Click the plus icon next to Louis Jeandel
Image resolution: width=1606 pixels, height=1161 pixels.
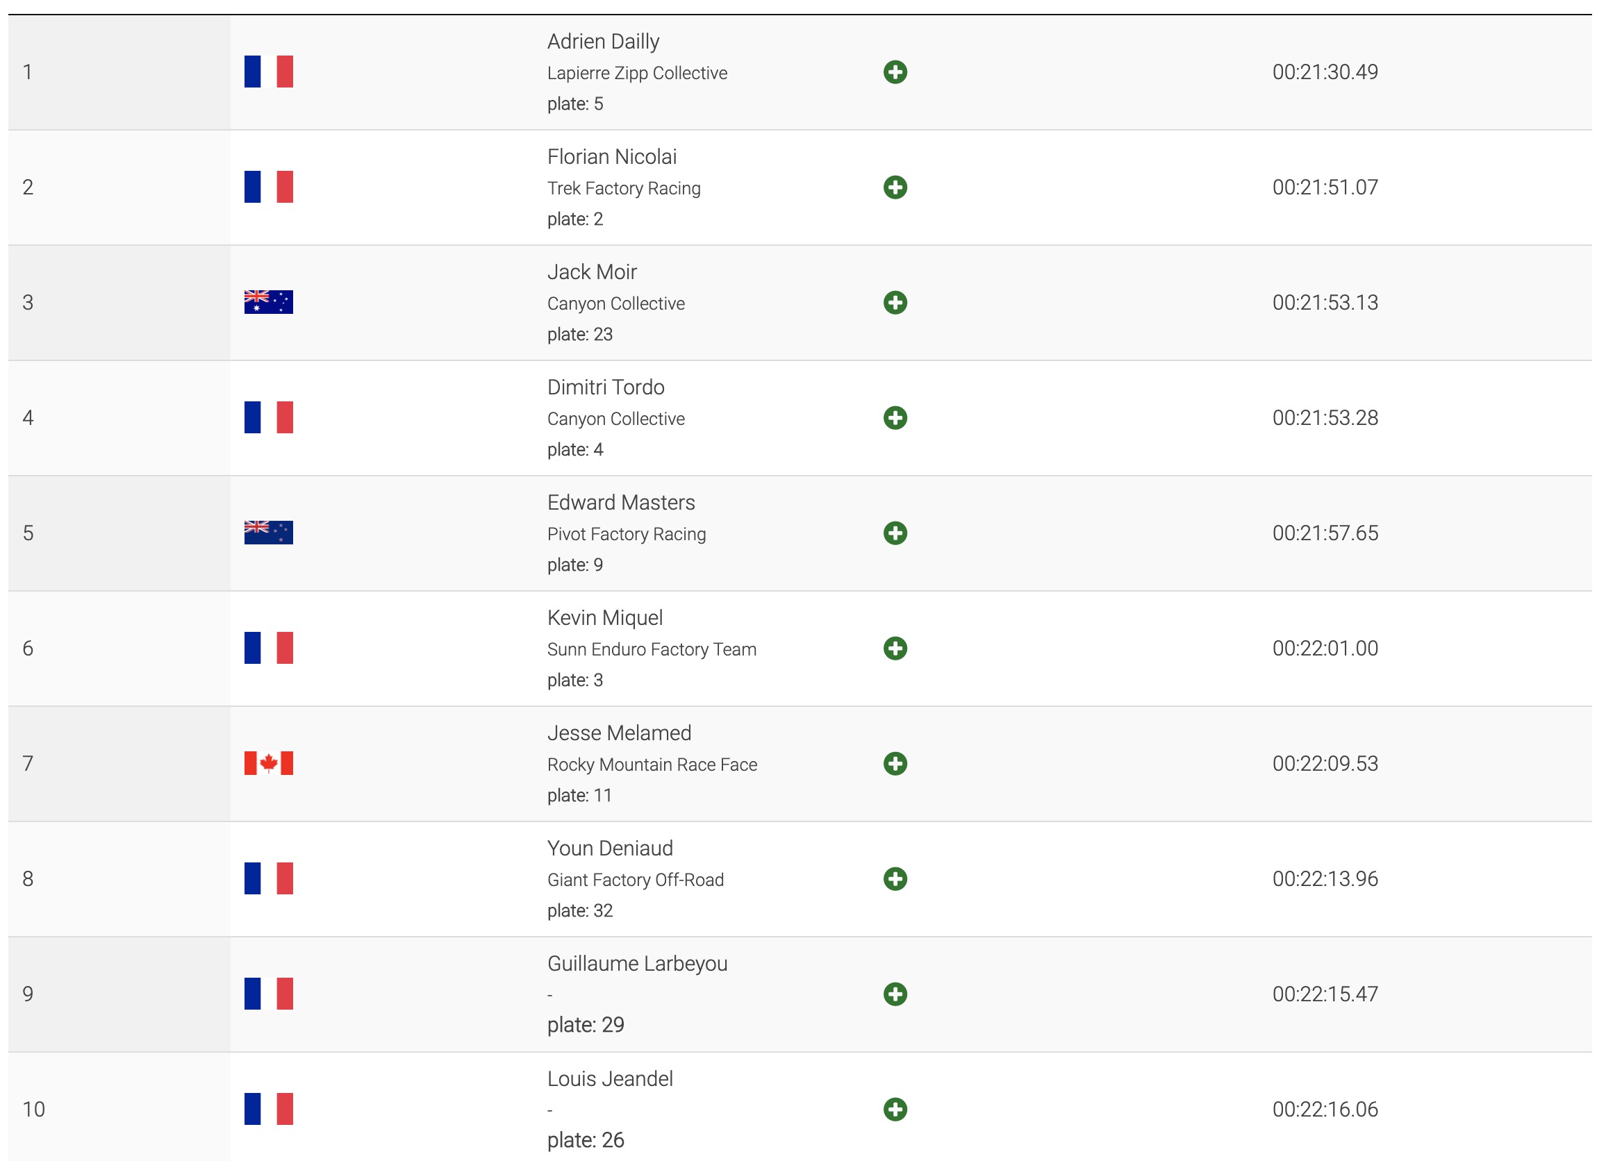pos(895,1110)
